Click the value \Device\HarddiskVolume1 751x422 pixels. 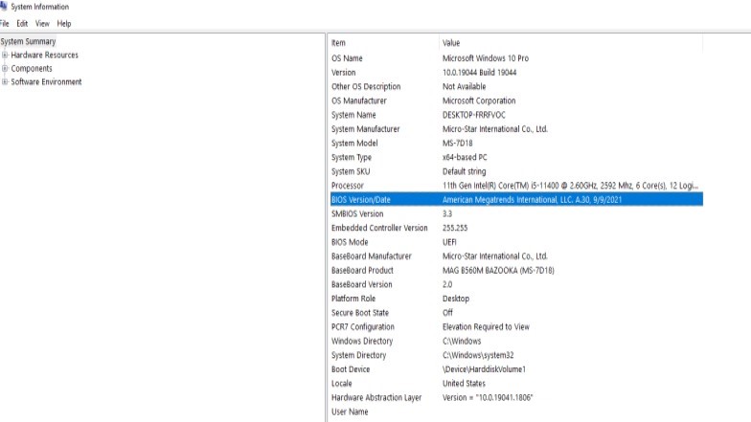click(484, 369)
